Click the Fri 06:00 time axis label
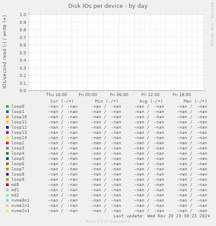 (119, 95)
